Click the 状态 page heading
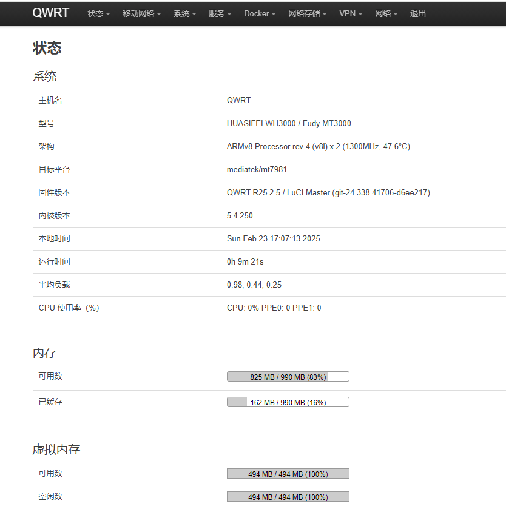 (47, 48)
